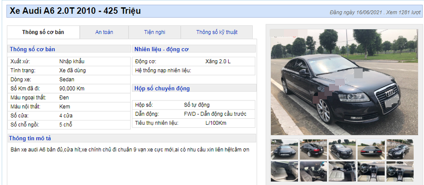Viewport: 424px width, 185px height.
Task: Click the Nhập khẩu origin value
Action: 72,62
